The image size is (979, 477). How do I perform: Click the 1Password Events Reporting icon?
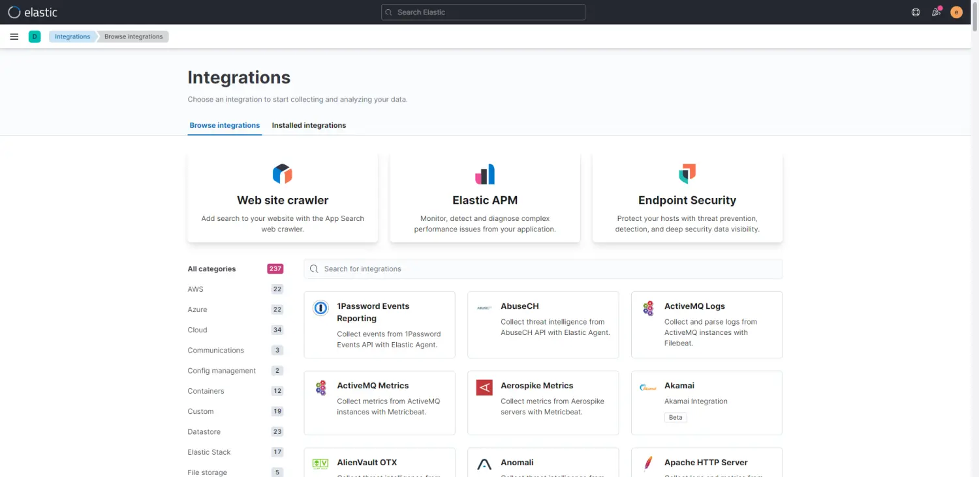tap(320, 308)
